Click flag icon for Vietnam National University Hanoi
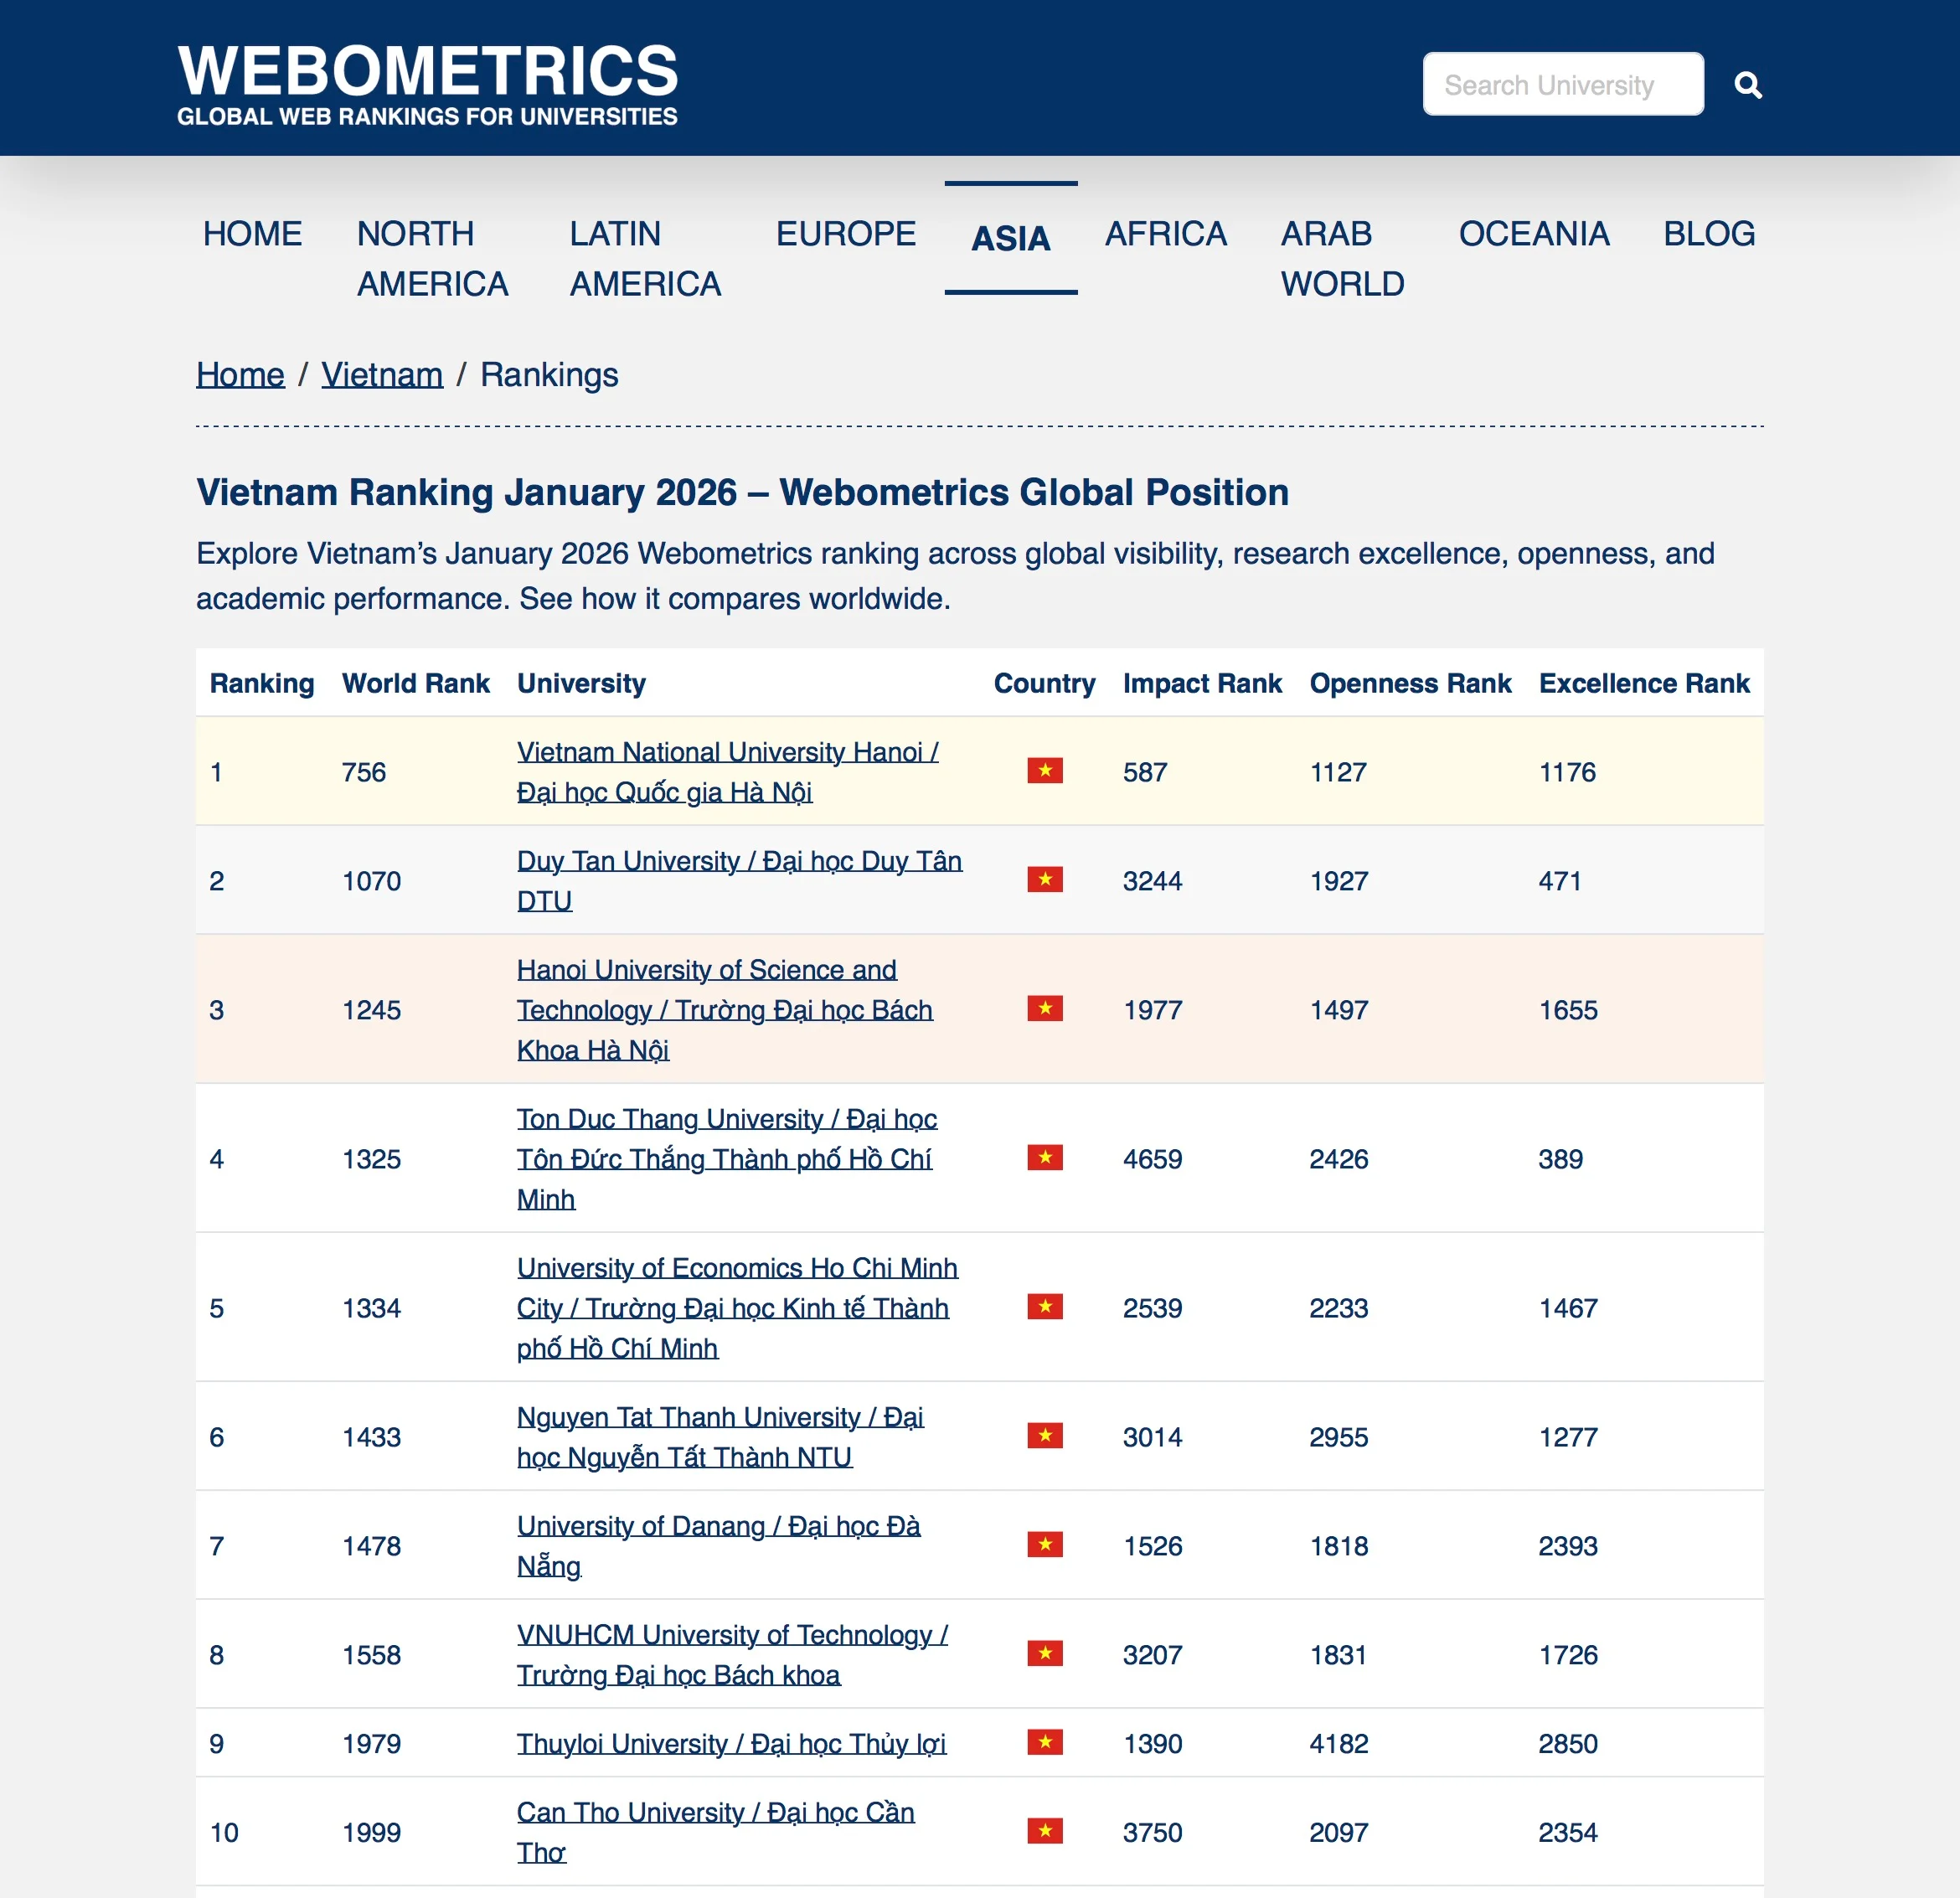1960x1898 pixels. pyautogui.click(x=1044, y=771)
